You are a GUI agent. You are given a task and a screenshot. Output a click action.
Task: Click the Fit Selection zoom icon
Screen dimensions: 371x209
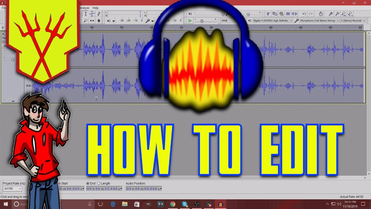pos(344,14)
